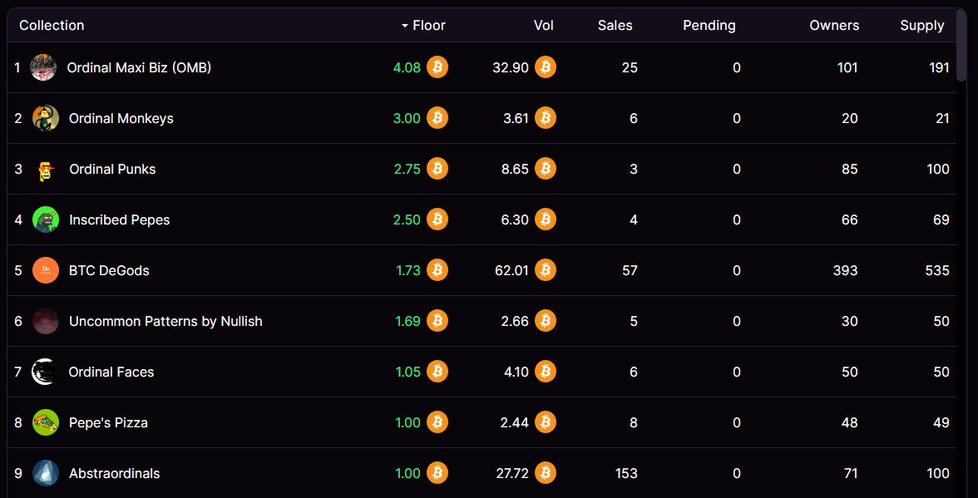Click the 66 owners value for Inscribed Pepes
Viewport: 978px width, 498px height.
tap(850, 219)
